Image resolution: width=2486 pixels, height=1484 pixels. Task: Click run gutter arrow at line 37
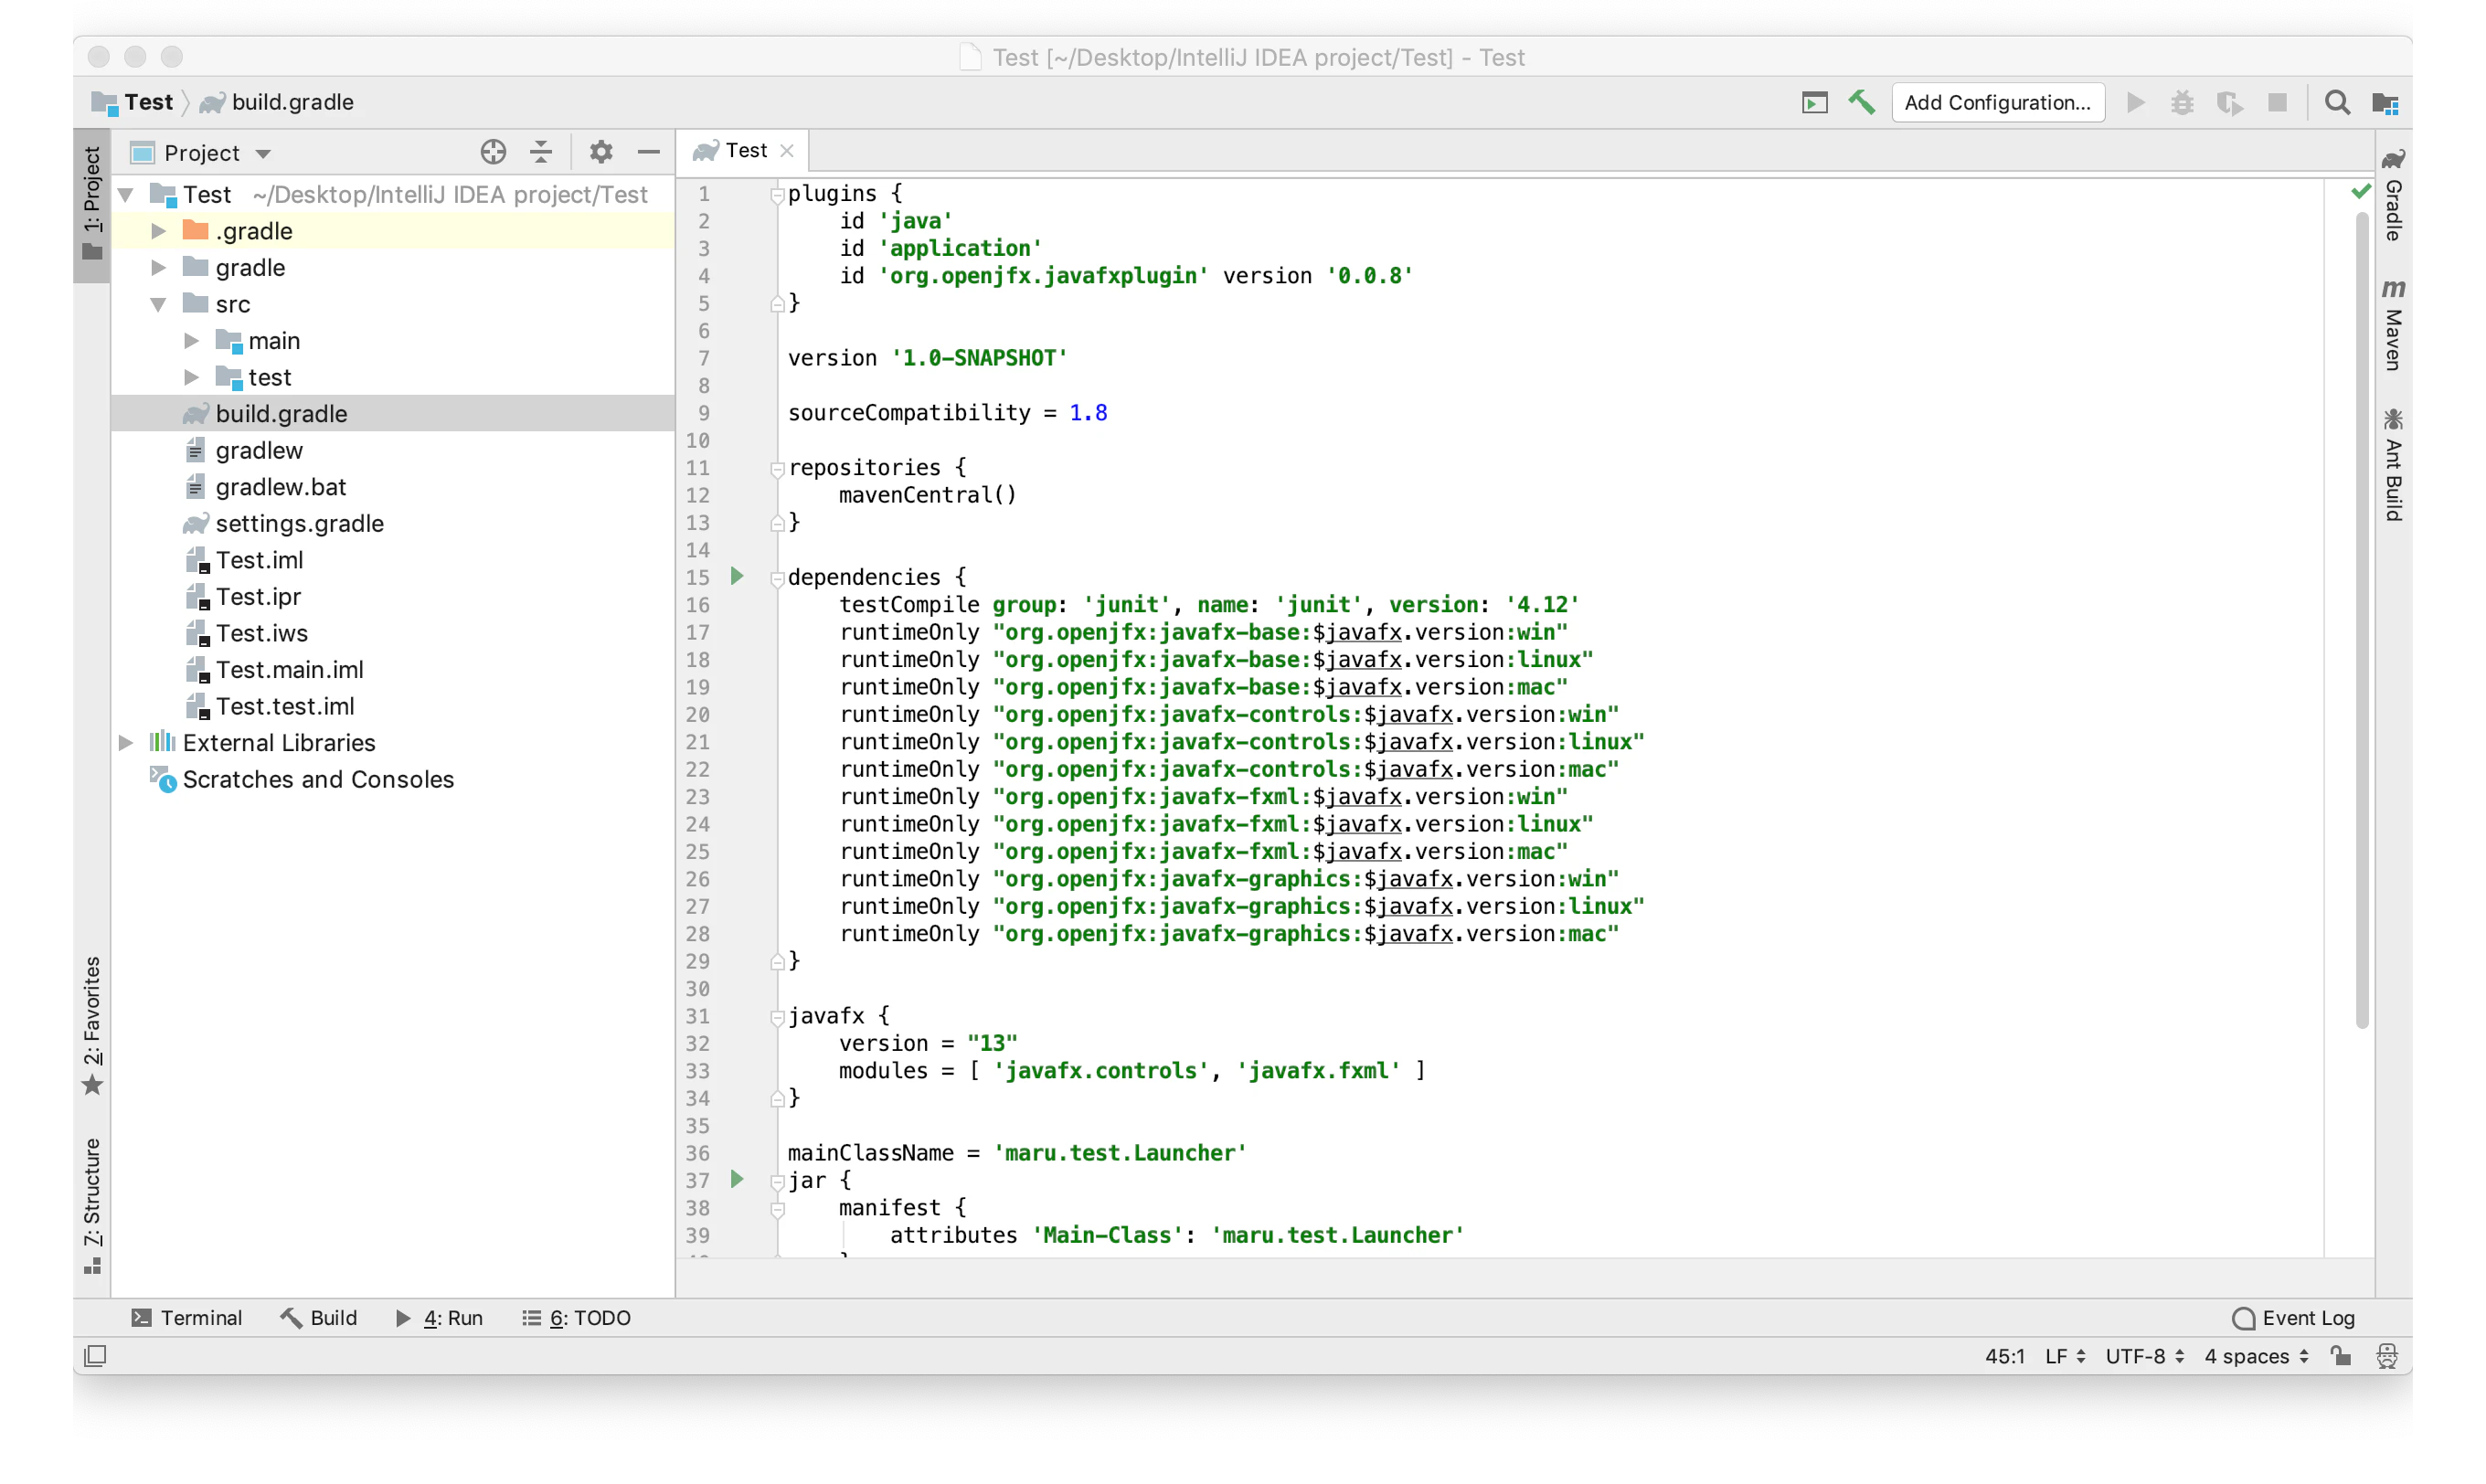(737, 1179)
